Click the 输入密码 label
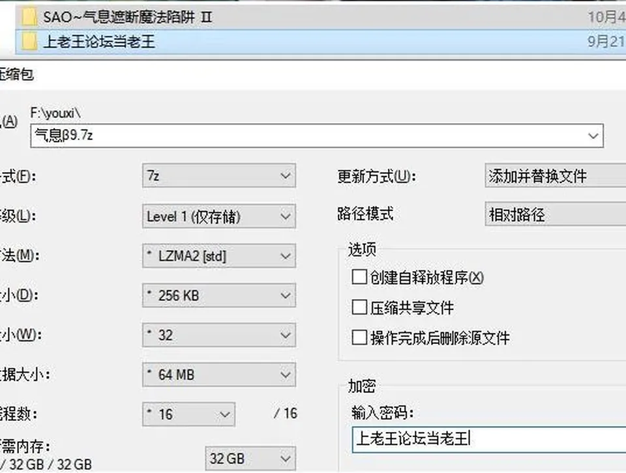Image resolution: width=626 pixels, height=473 pixels. [383, 413]
